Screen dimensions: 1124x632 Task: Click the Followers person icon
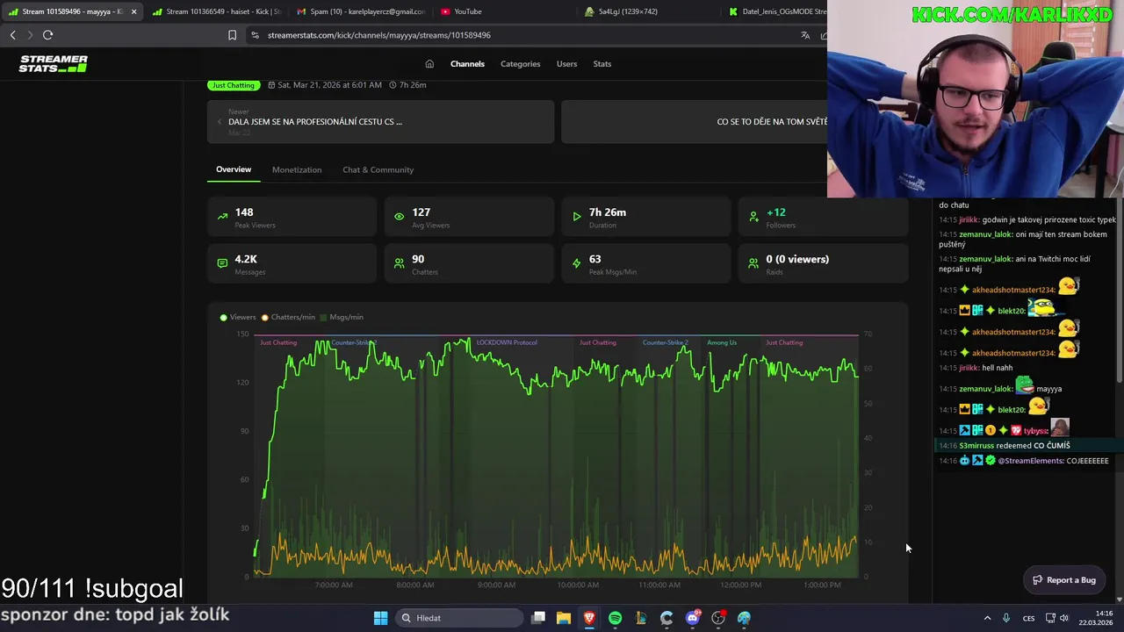[x=753, y=216]
